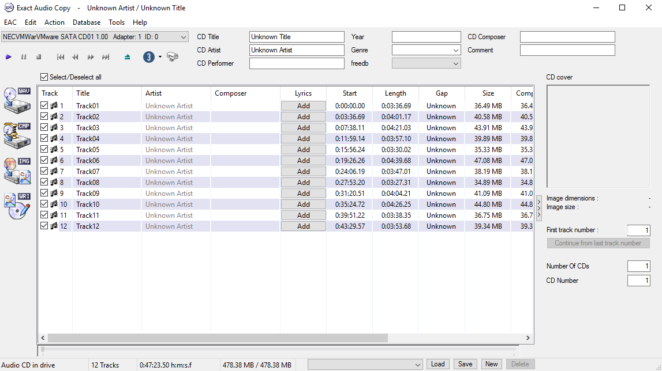The width and height of the screenshot is (662, 371).
Task: Open the Action menu
Action: pos(54,22)
